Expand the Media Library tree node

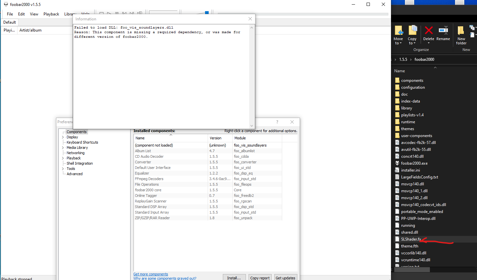pos(63,148)
